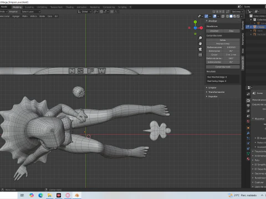The height and width of the screenshot is (199, 266).
Task: Open the Malla menu
Action: (x=25, y=16)
